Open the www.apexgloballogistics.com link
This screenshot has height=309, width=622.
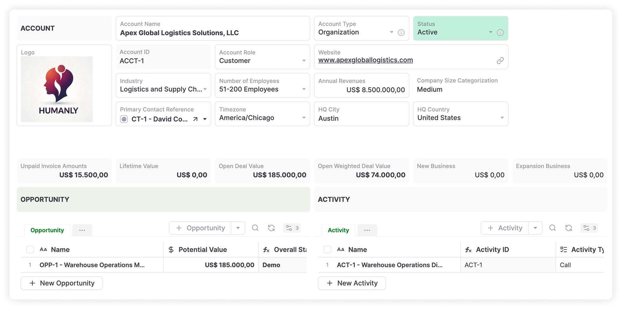[x=365, y=60]
